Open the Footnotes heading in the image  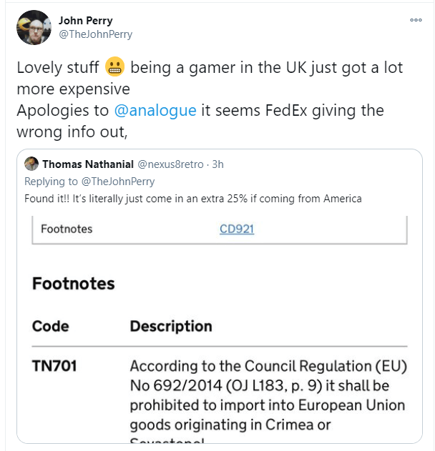click(x=74, y=283)
